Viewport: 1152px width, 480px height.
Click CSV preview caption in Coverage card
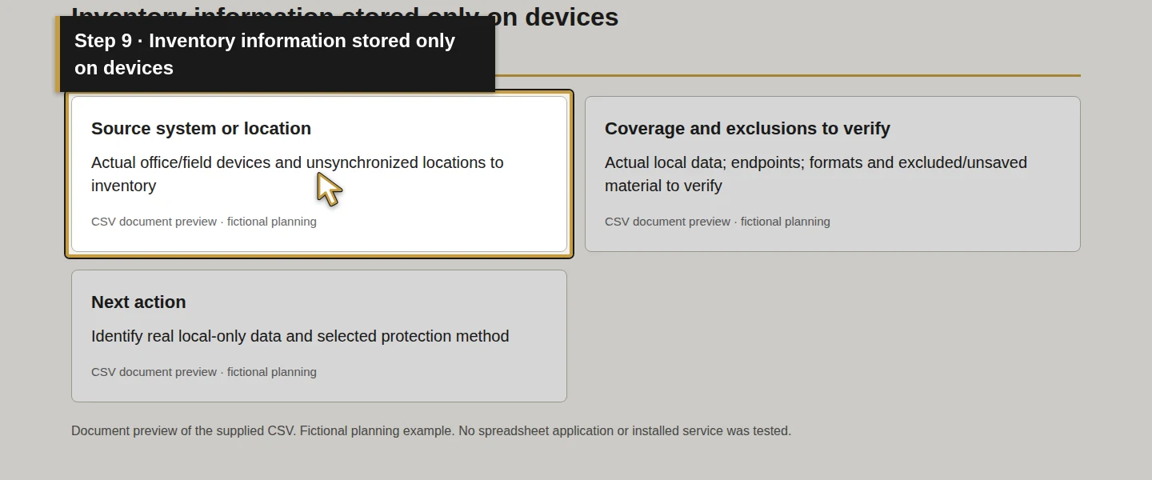pyautogui.click(x=718, y=222)
